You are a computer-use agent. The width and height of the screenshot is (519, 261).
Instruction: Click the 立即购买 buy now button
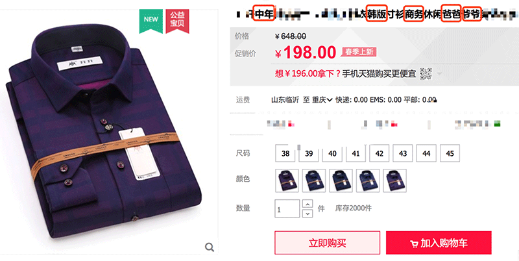(328, 243)
